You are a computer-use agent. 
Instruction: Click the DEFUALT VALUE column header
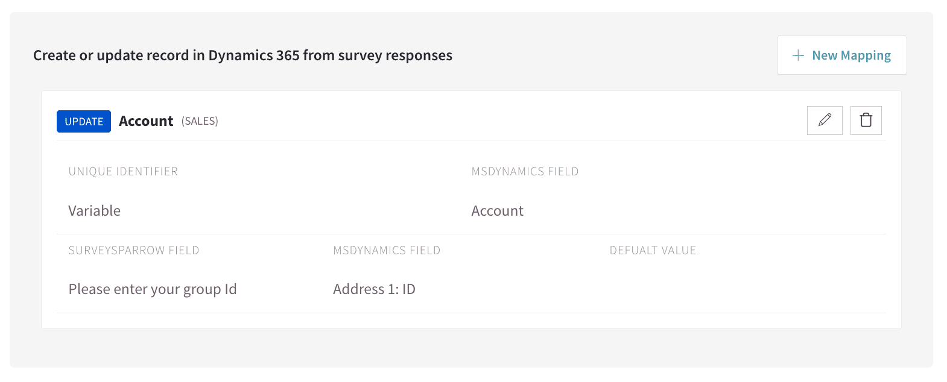[x=653, y=251]
